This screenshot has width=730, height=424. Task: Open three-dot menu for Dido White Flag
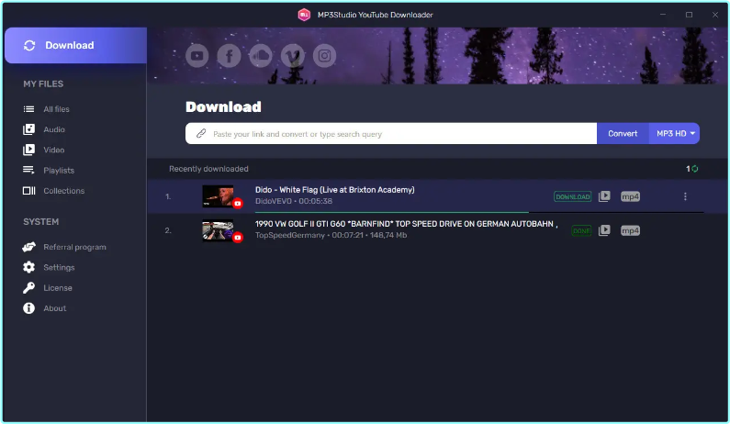click(685, 196)
